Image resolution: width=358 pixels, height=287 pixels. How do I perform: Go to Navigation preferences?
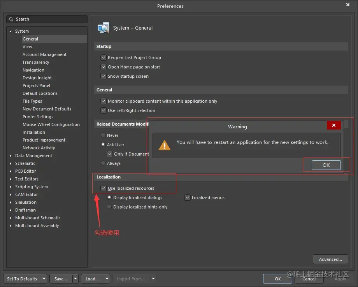(x=33, y=70)
